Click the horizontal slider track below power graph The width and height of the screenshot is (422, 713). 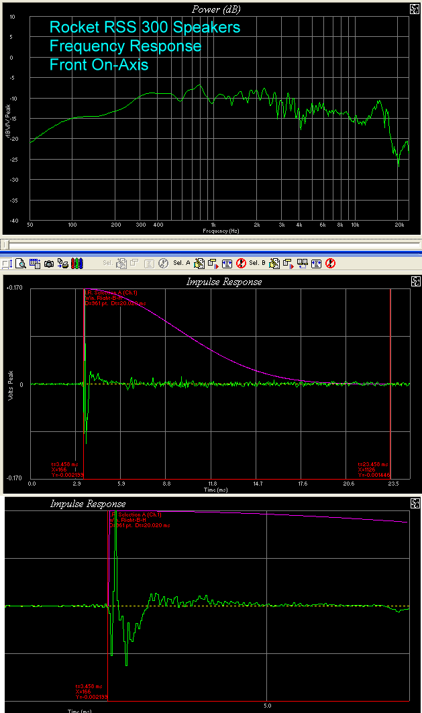point(211,245)
